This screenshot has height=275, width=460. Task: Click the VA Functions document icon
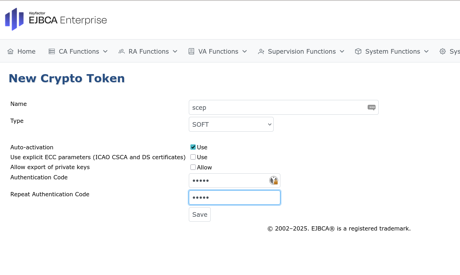191,51
